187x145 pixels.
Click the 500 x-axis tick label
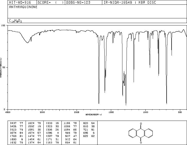point(180,112)
